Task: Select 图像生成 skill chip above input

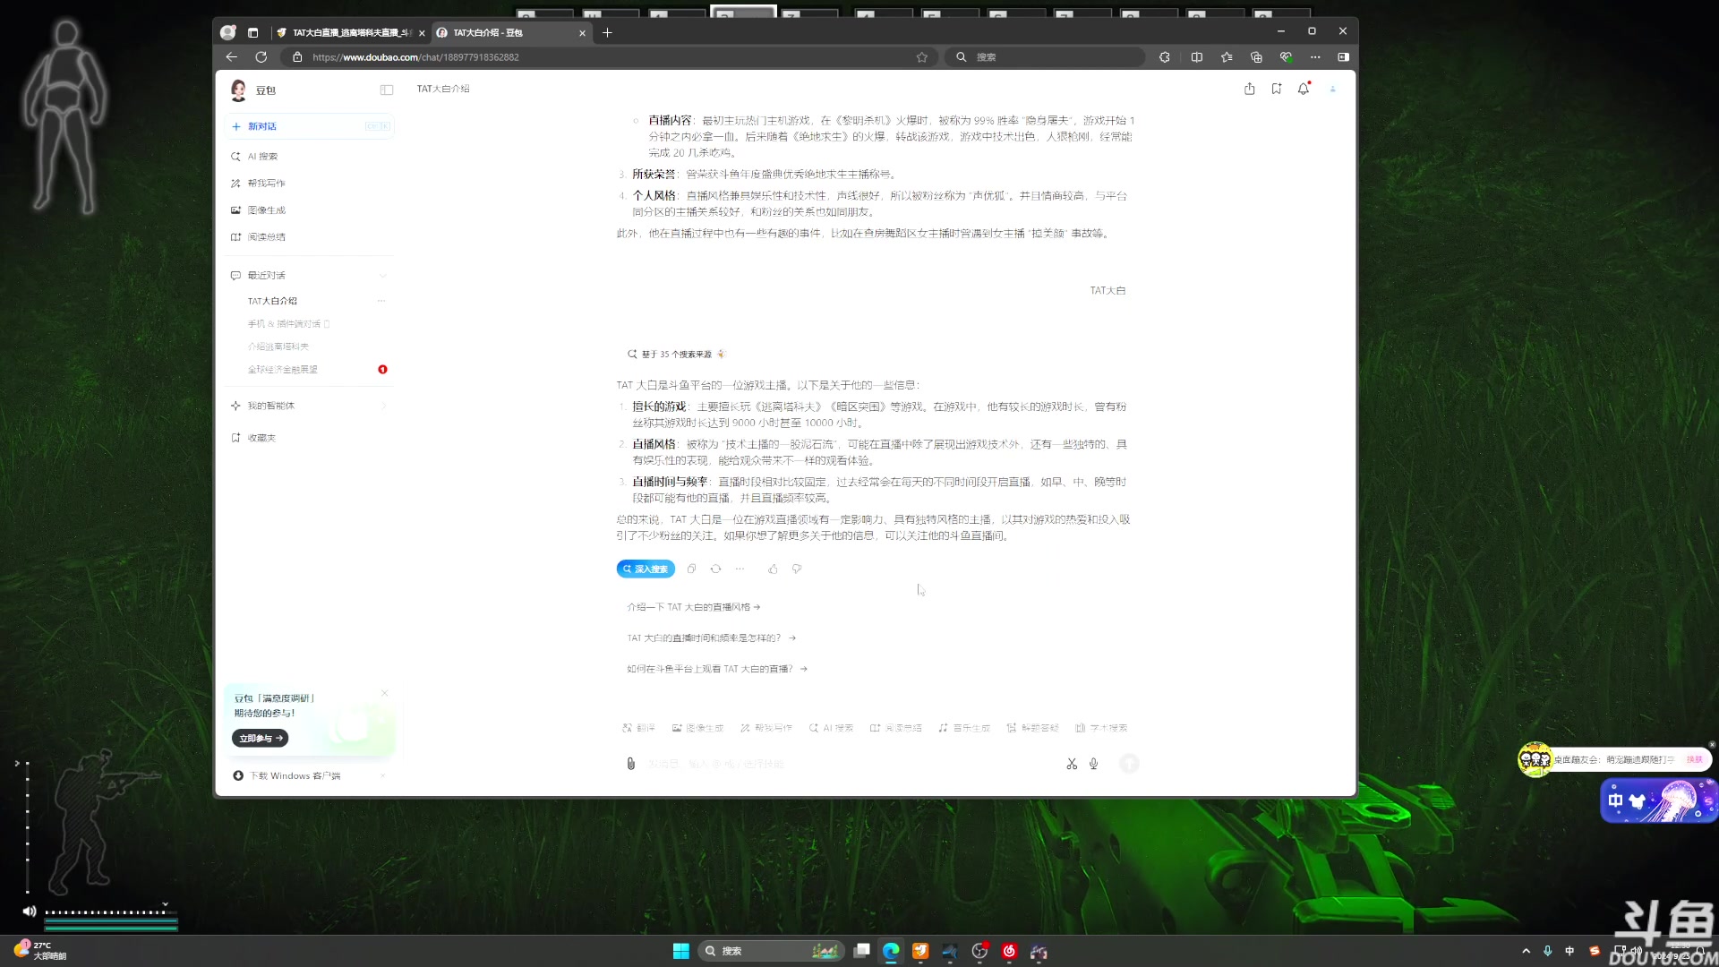Action: (x=697, y=728)
